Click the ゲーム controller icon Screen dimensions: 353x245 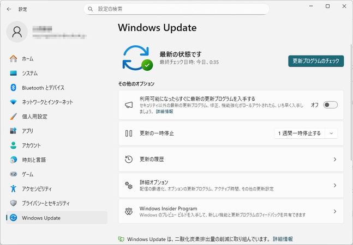13,174
